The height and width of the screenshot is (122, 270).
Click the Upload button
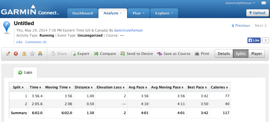[x=257, y=13]
